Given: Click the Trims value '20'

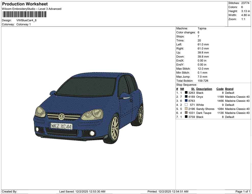Looking at the screenshot, I should [199, 40].
